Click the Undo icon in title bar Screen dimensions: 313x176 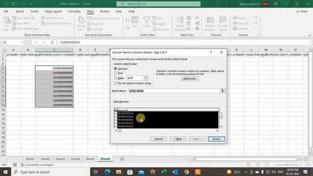[x=13, y=4]
